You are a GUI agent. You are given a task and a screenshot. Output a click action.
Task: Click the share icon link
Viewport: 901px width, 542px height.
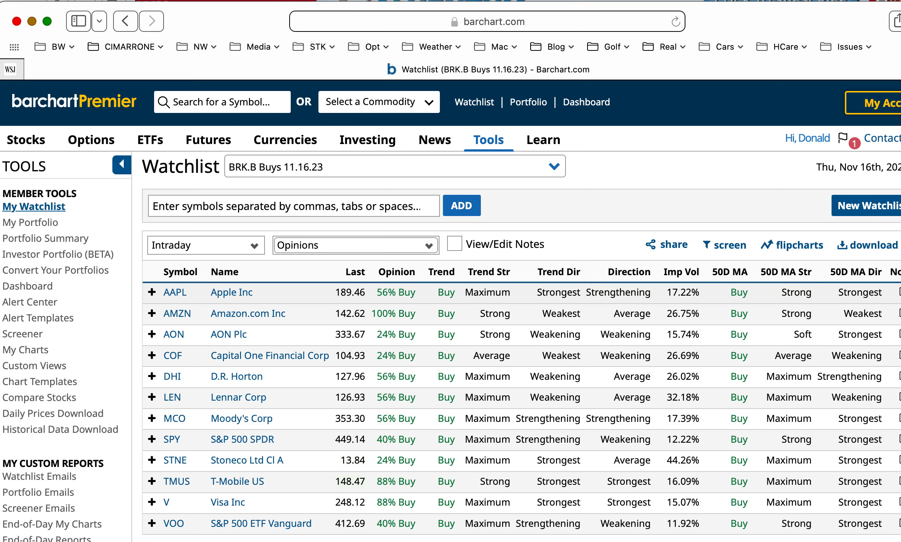coord(666,244)
